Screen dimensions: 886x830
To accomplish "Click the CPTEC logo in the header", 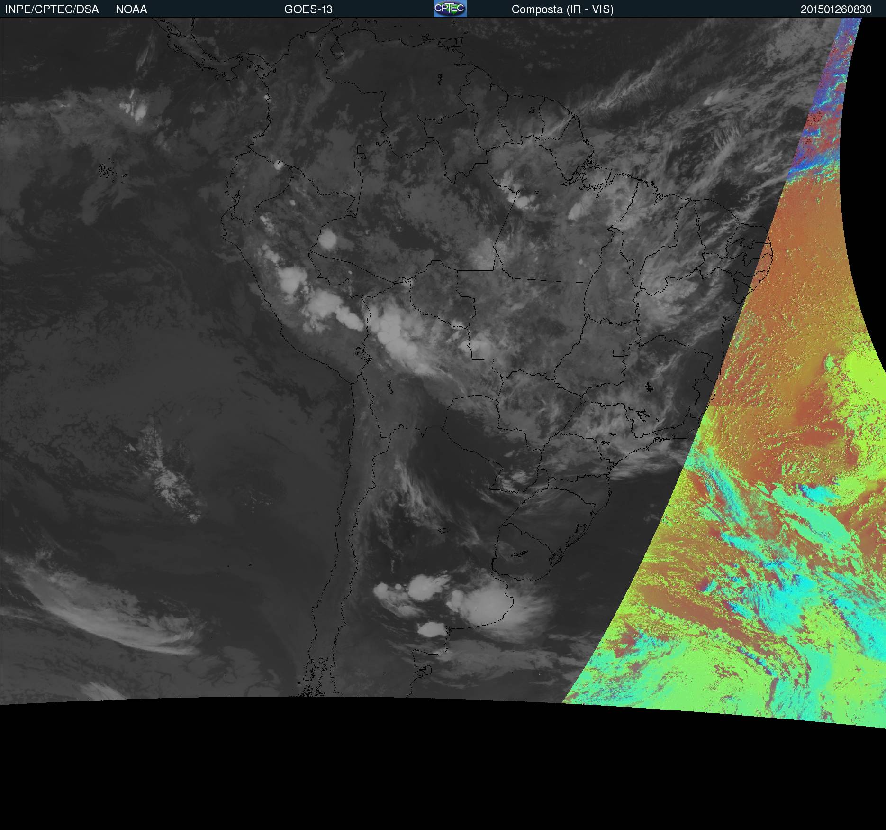I will (450, 9).
